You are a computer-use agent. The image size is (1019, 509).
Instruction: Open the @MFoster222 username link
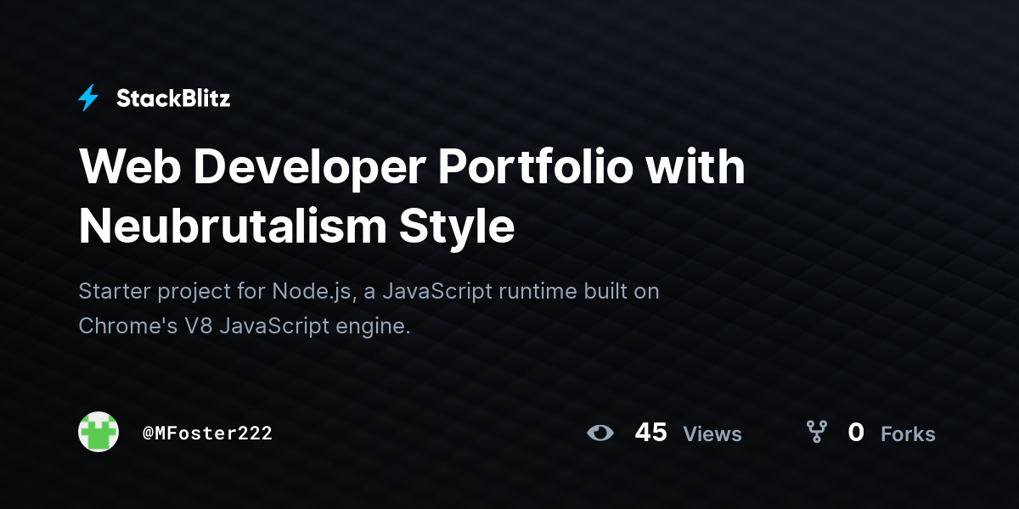pyautogui.click(x=207, y=433)
